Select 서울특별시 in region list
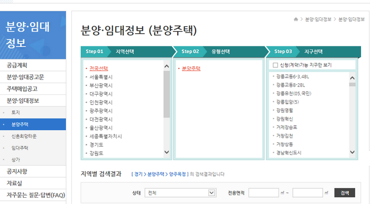This screenshot has height=204, width=370. click(x=101, y=77)
